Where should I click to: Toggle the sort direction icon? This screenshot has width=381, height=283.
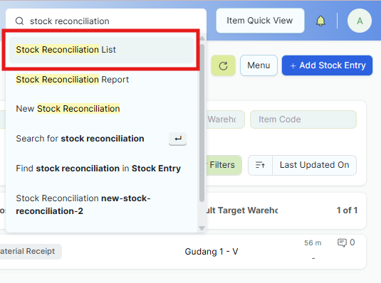(260, 165)
